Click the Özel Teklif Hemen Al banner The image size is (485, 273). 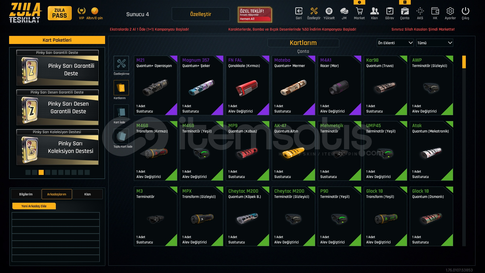[x=255, y=15]
